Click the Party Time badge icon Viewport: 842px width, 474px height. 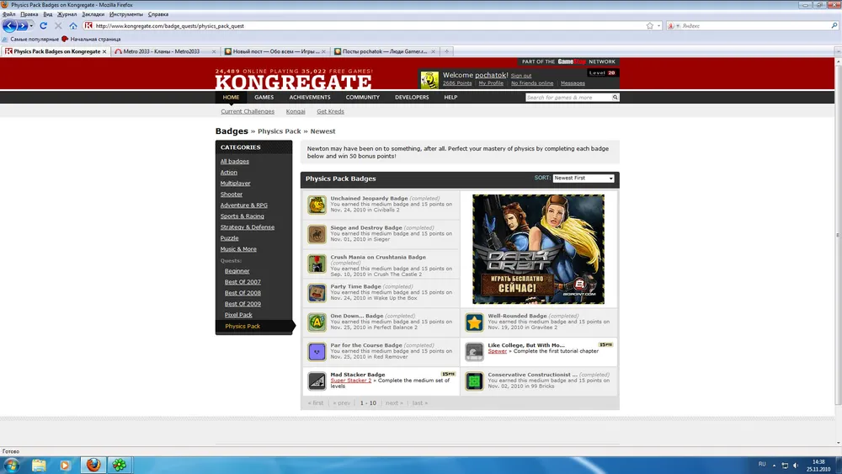pyautogui.click(x=317, y=293)
